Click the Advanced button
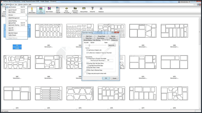This screenshot has height=113, width=202. pos(112,45)
